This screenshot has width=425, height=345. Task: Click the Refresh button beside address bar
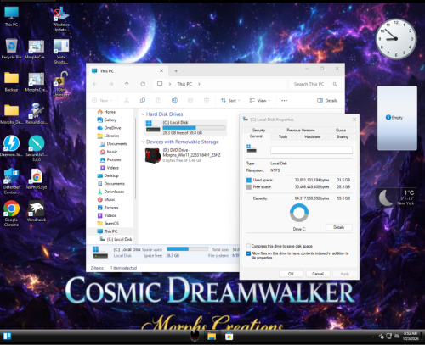[x=143, y=84]
